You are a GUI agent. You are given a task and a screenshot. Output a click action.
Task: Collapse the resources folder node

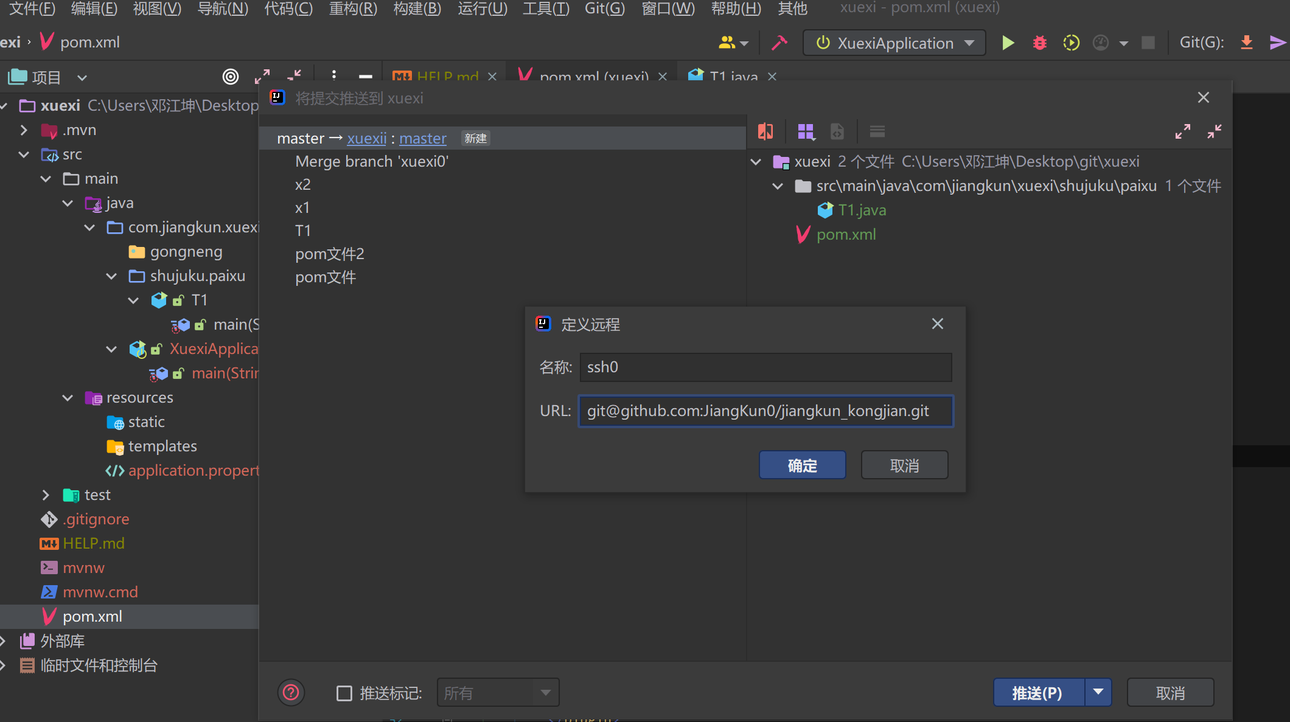[x=68, y=398]
